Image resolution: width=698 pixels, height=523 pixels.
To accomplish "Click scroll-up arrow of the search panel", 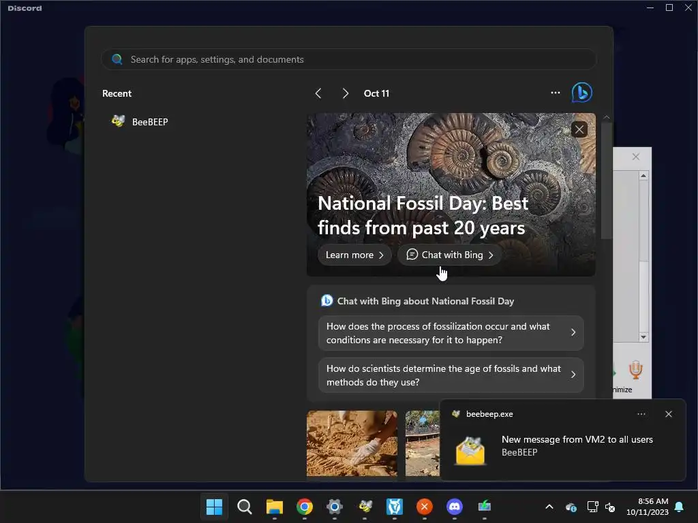I will coord(606,117).
